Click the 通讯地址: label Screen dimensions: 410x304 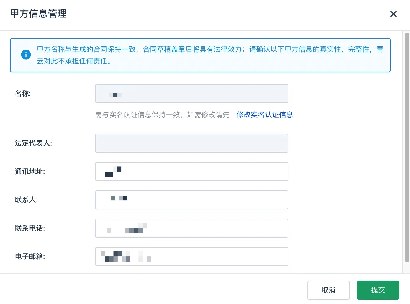(30, 171)
